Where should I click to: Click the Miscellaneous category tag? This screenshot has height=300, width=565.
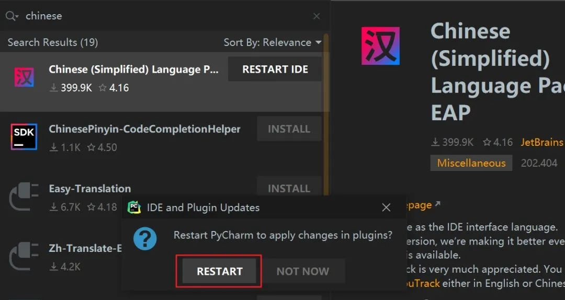click(471, 163)
